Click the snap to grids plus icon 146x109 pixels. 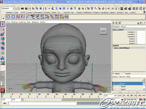pyautogui.click(x=49, y=8)
